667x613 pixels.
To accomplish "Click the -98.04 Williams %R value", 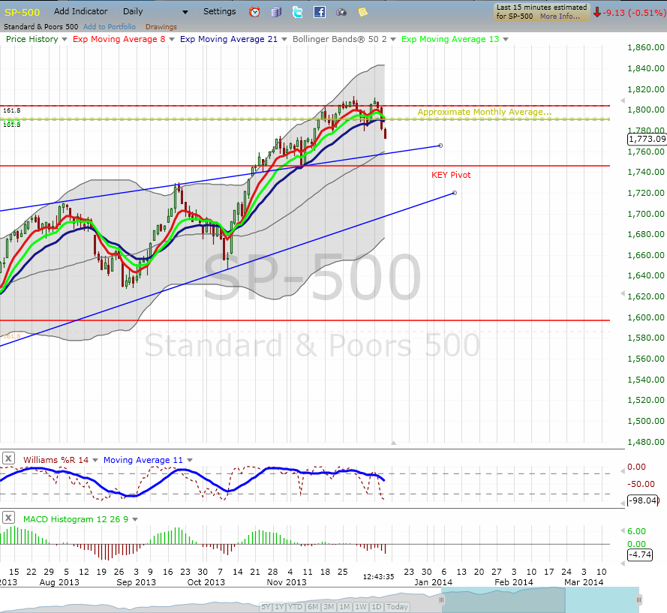I will (643, 500).
